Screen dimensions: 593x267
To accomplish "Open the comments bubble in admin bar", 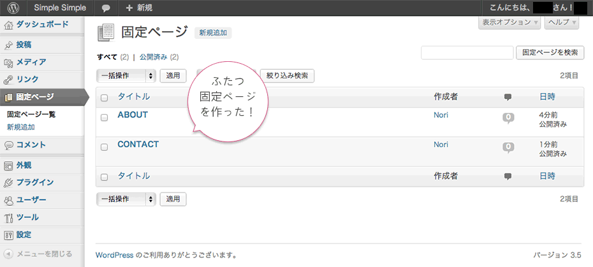I will pos(106,8).
